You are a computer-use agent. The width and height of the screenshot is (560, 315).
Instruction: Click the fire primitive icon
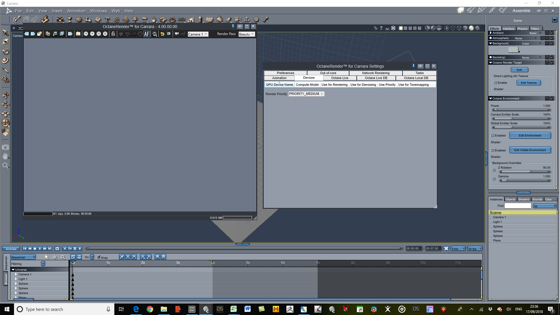click(x=154, y=20)
